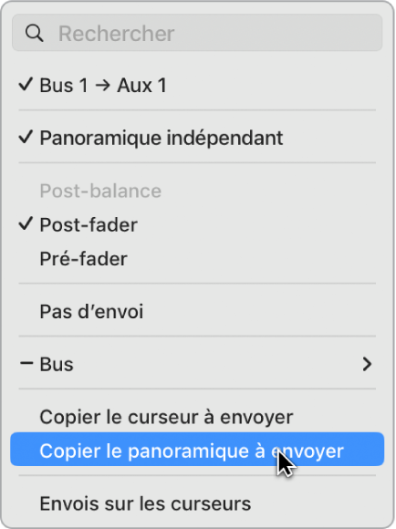396x529 pixels.
Task: Click the checkmark beside Post-fader
Action: coord(26,223)
